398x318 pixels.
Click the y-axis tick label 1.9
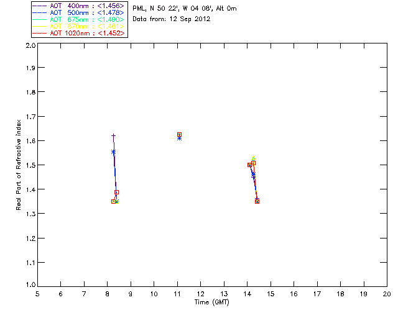point(30,68)
